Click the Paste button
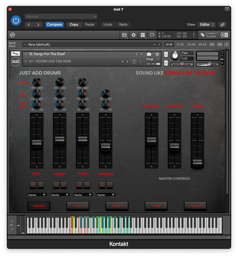This screenshot has width=238, height=257. click(x=89, y=25)
